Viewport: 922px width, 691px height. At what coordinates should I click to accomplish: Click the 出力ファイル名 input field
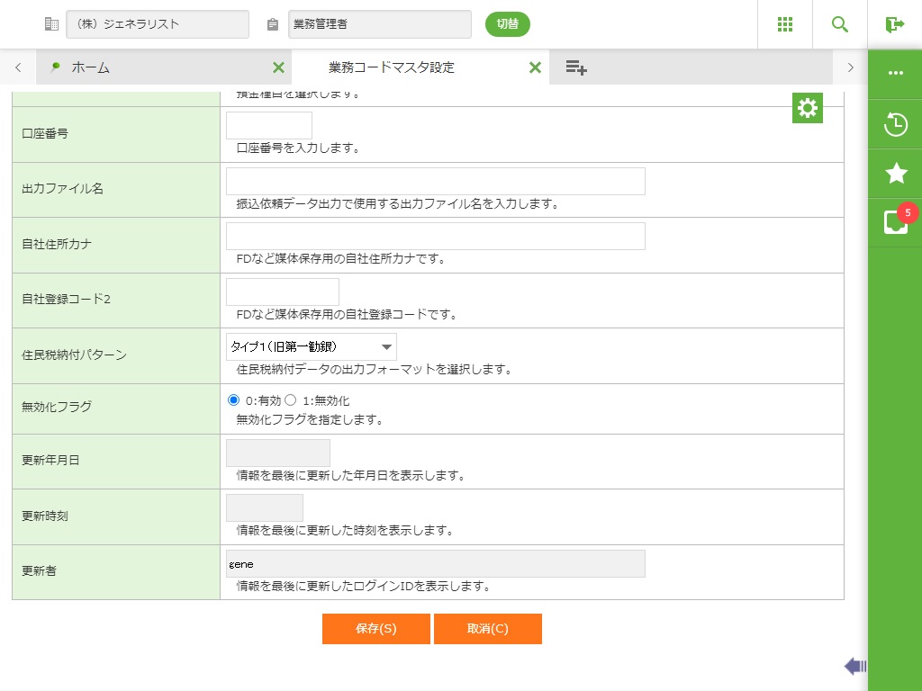tap(436, 181)
